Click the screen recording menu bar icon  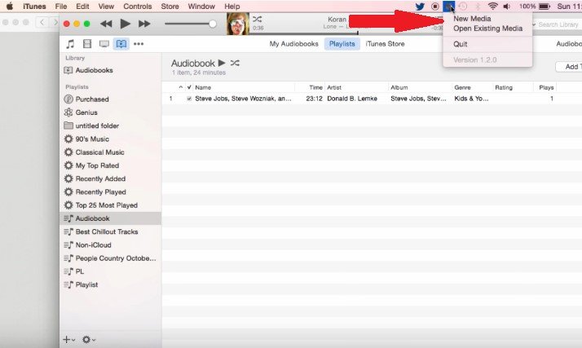(x=435, y=7)
